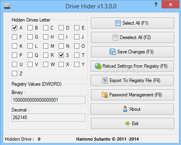The width and height of the screenshot is (181, 145).
Task: Click the Binary value field
Action: 48,100
